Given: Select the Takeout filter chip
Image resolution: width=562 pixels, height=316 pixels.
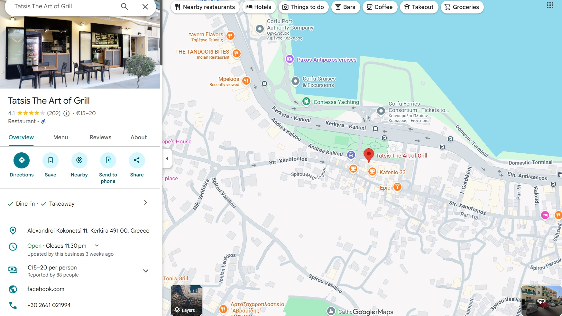Looking at the screenshot, I should [x=419, y=7].
